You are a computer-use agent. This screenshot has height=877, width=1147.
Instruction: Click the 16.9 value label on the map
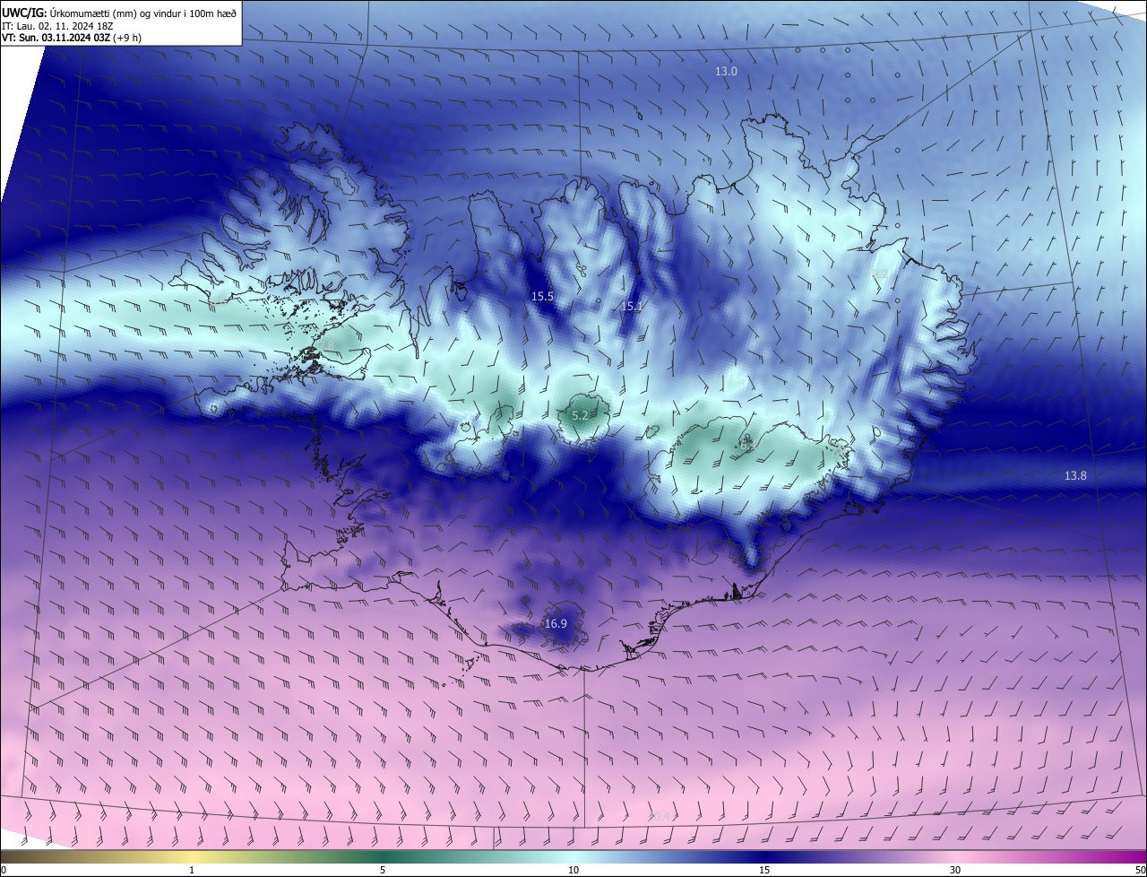pos(556,623)
